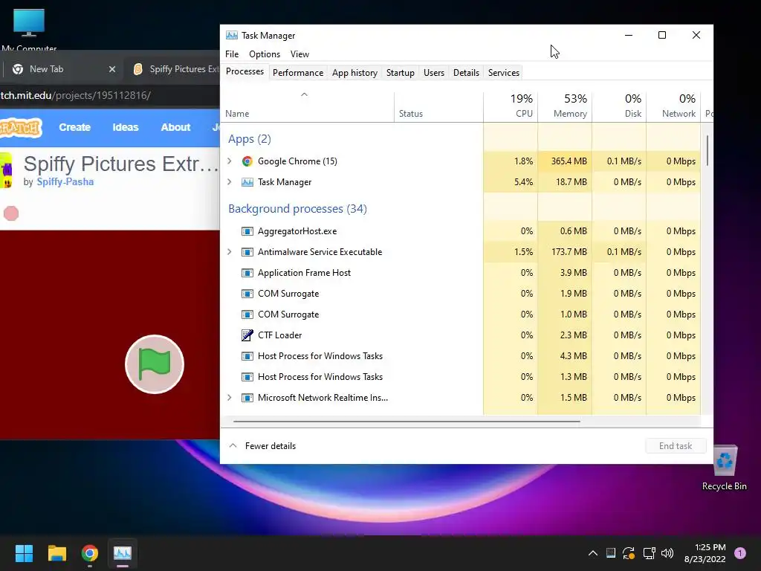This screenshot has width=761, height=571.
Task: Click the End task button
Action: coord(676,446)
